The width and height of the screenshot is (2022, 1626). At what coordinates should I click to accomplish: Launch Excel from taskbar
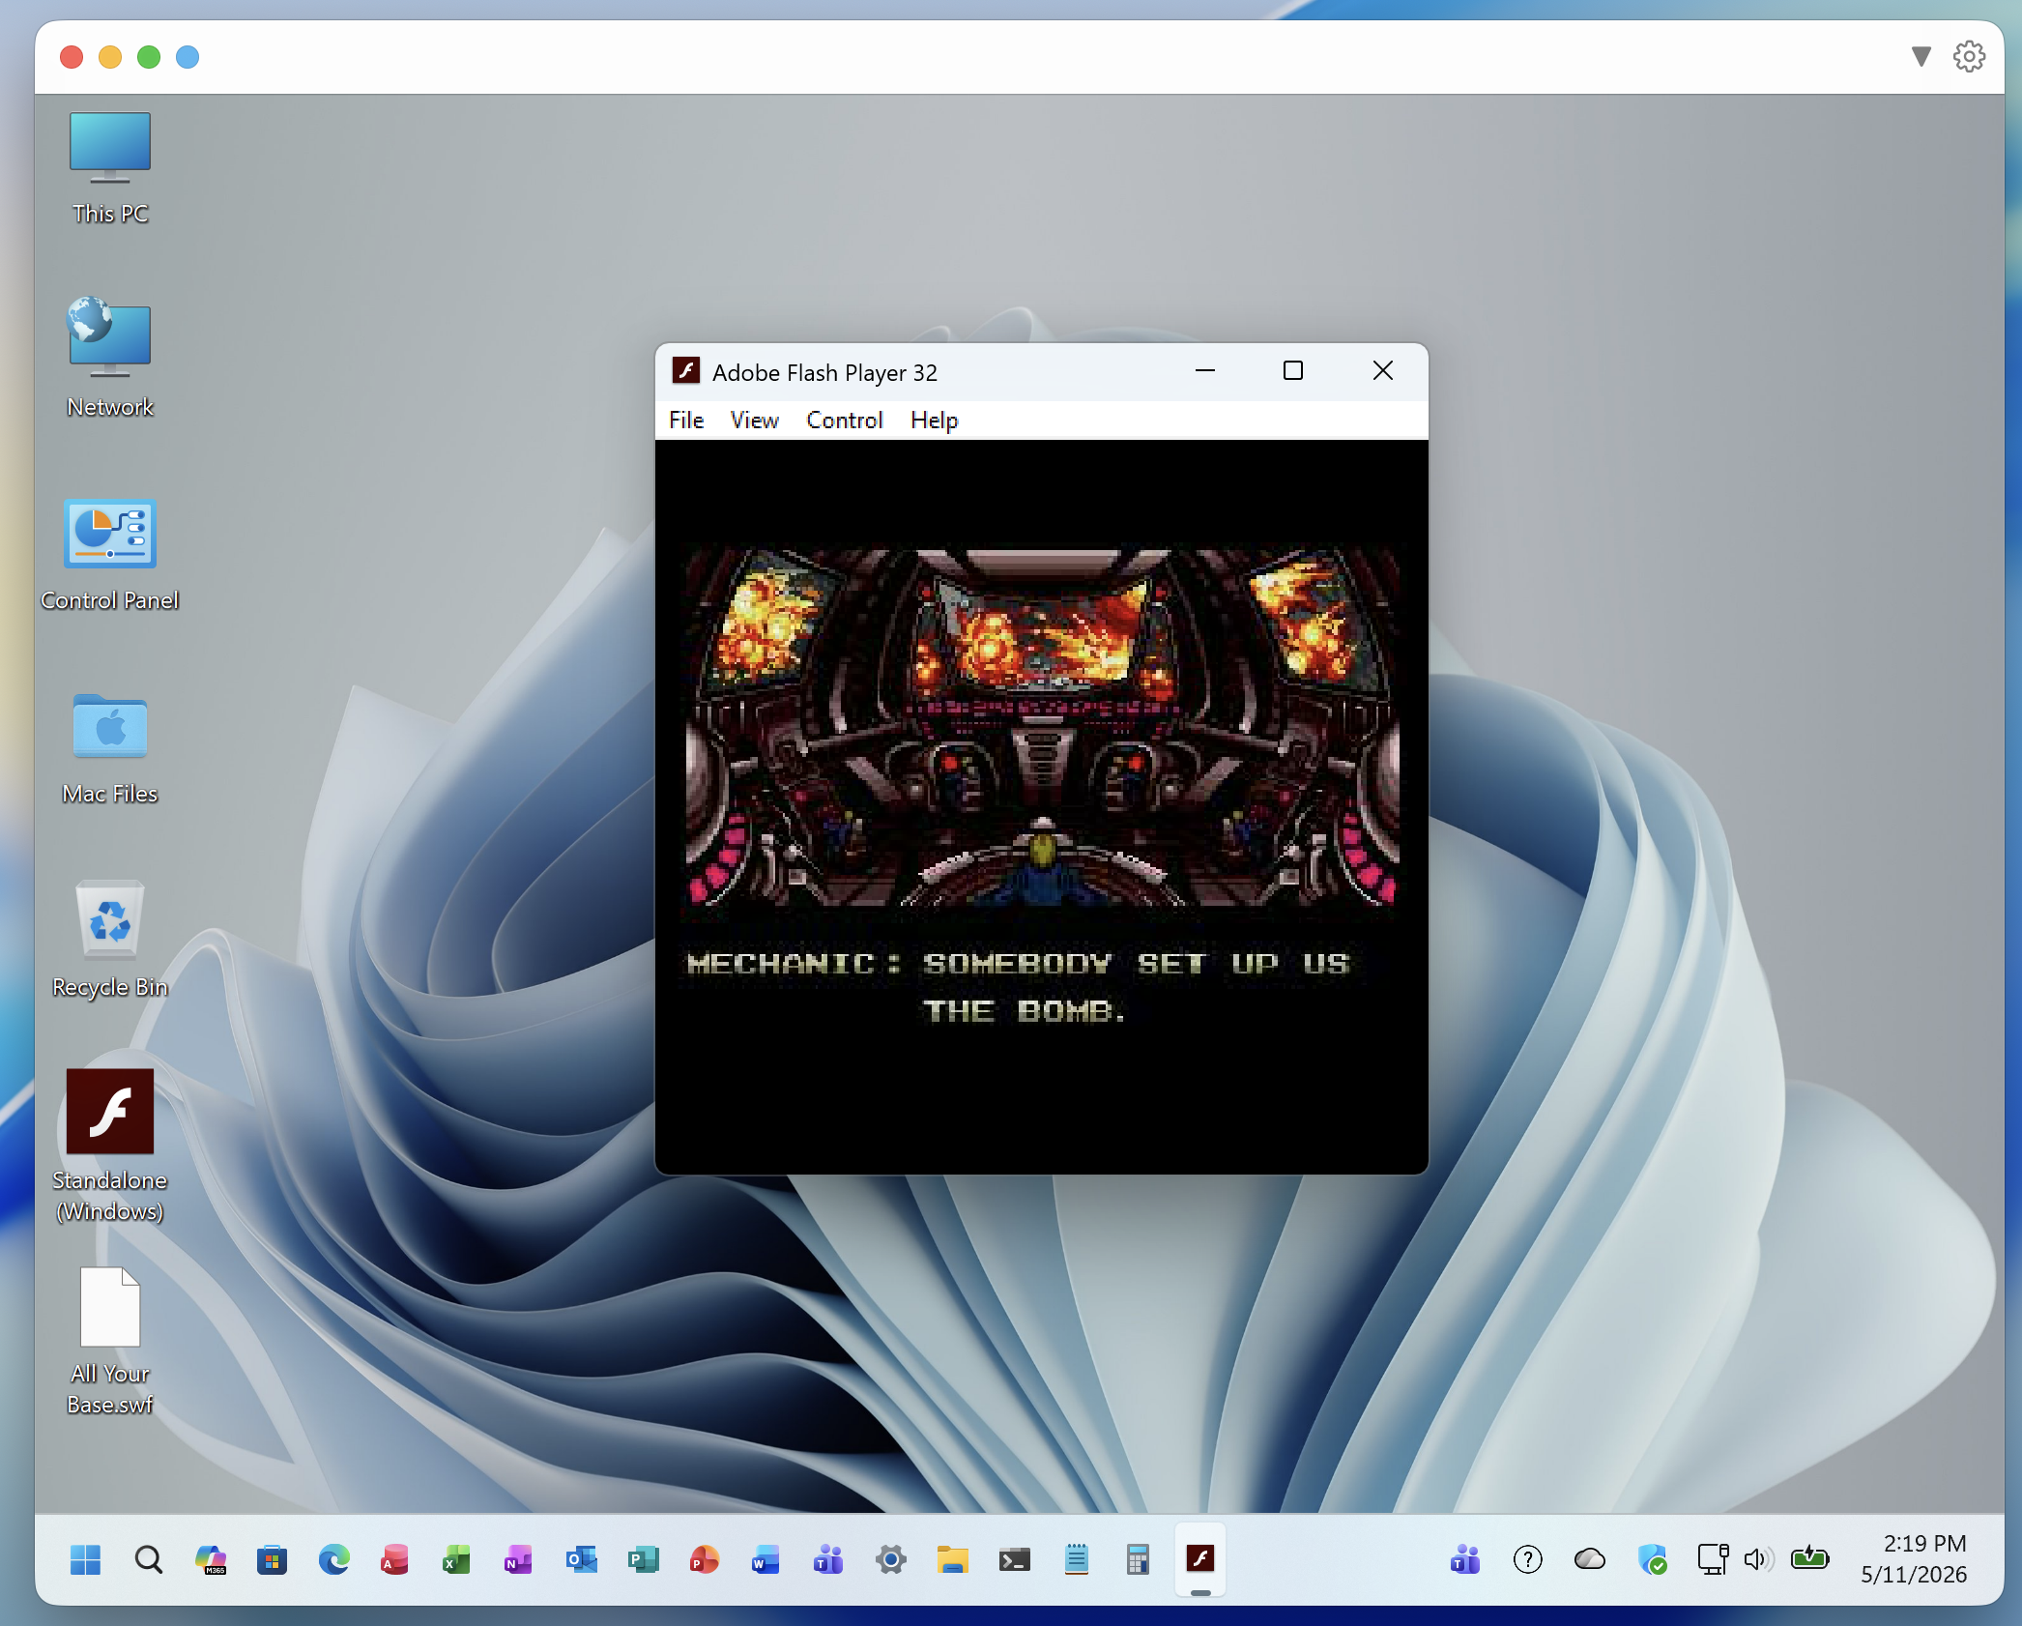(x=456, y=1559)
